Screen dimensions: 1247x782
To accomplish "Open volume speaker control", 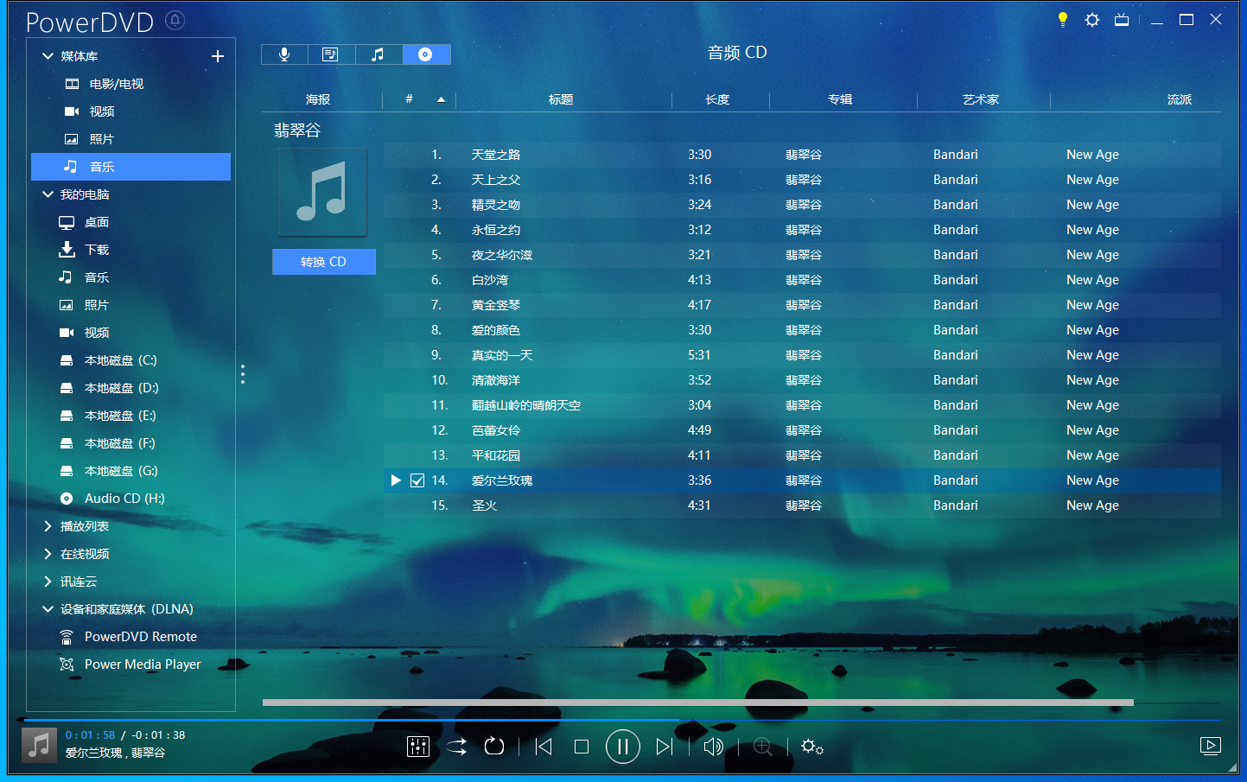I will pyautogui.click(x=713, y=747).
